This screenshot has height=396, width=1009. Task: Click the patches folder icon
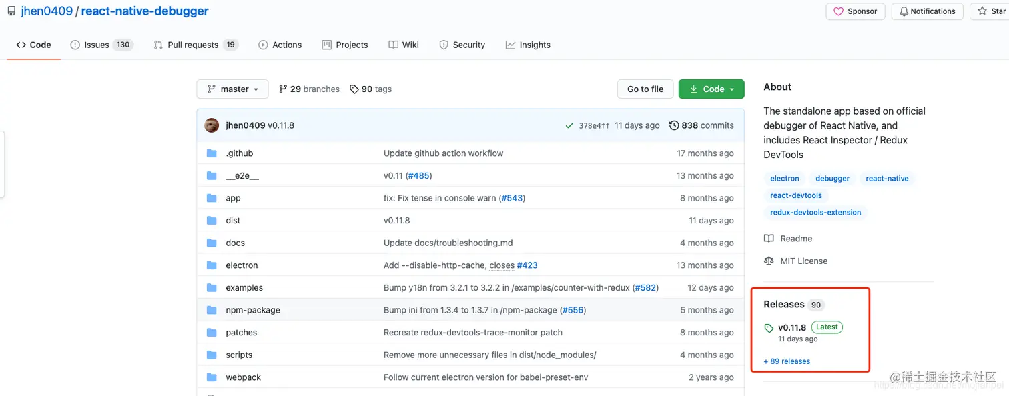(x=212, y=333)
